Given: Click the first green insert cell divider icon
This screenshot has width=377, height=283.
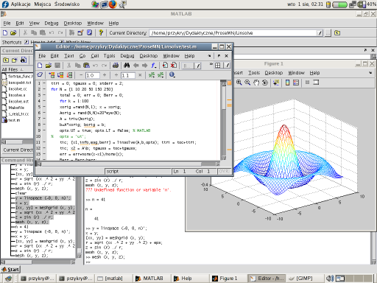Looking at the screenshot, I should coord(152,75).
